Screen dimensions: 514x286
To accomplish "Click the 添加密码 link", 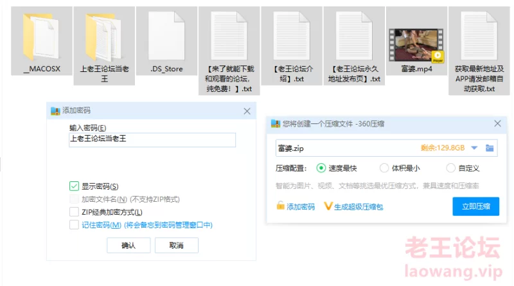I will coord(301,207).
